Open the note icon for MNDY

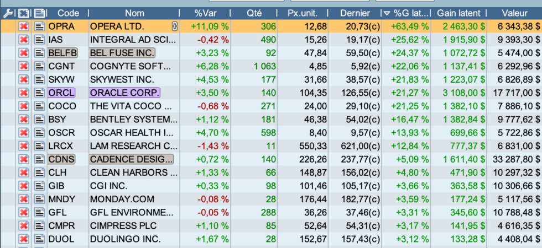pyautogui.click(x=40, y=199)
